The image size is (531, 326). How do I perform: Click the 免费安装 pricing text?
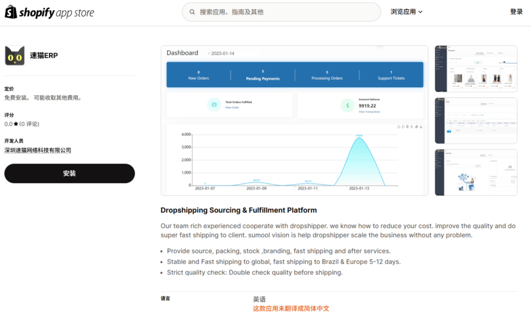point(43,98)
